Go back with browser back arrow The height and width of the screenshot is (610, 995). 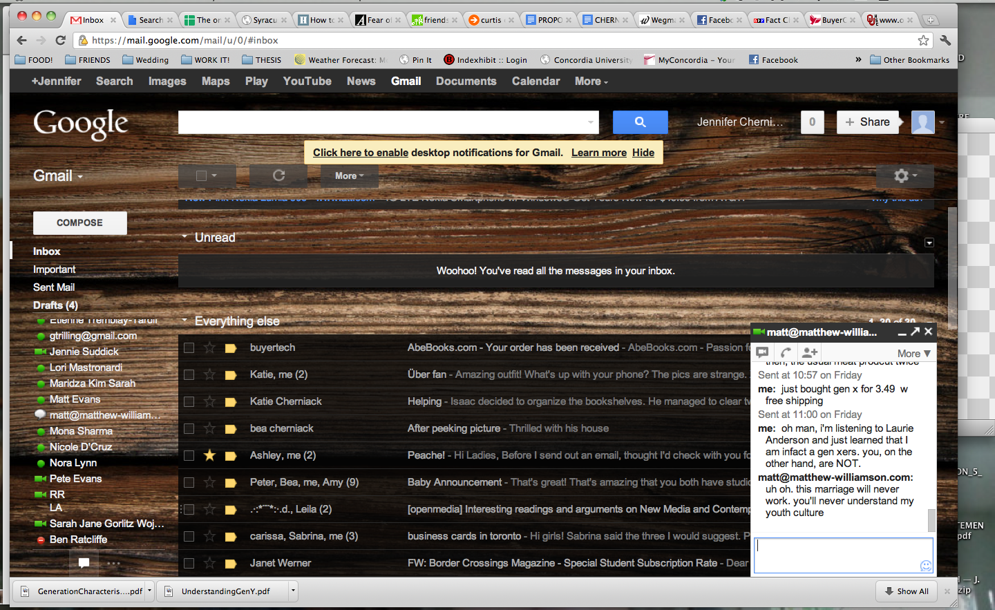click(21, 40)
